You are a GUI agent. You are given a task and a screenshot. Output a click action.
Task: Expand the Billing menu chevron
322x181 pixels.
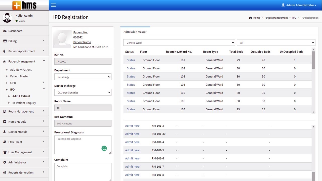point(44,40)
